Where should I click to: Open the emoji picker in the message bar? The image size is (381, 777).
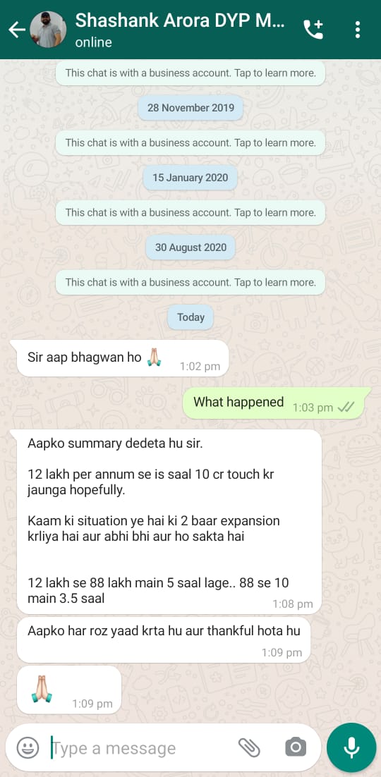tap(28, 747)
